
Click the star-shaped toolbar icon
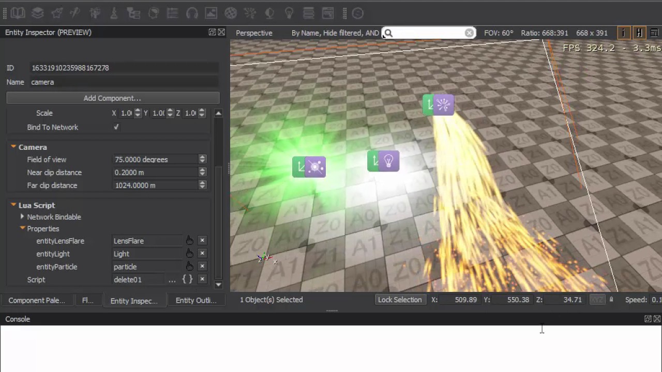(57, 13)
